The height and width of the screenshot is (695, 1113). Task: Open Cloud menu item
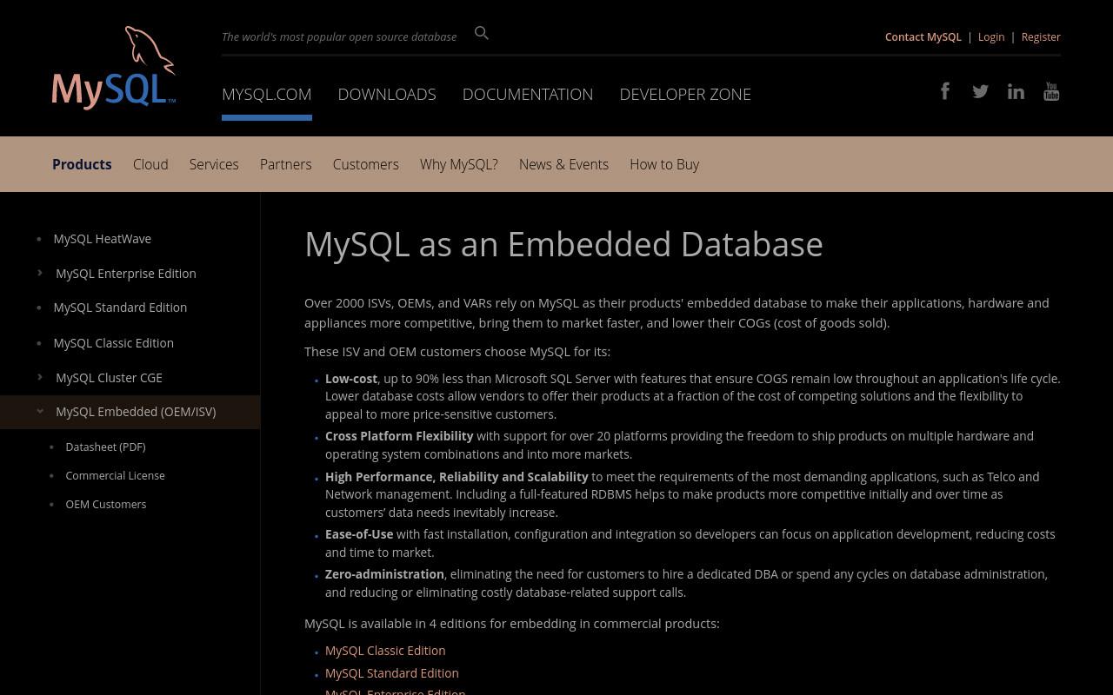pyautogui.click(x=150, y=164)
